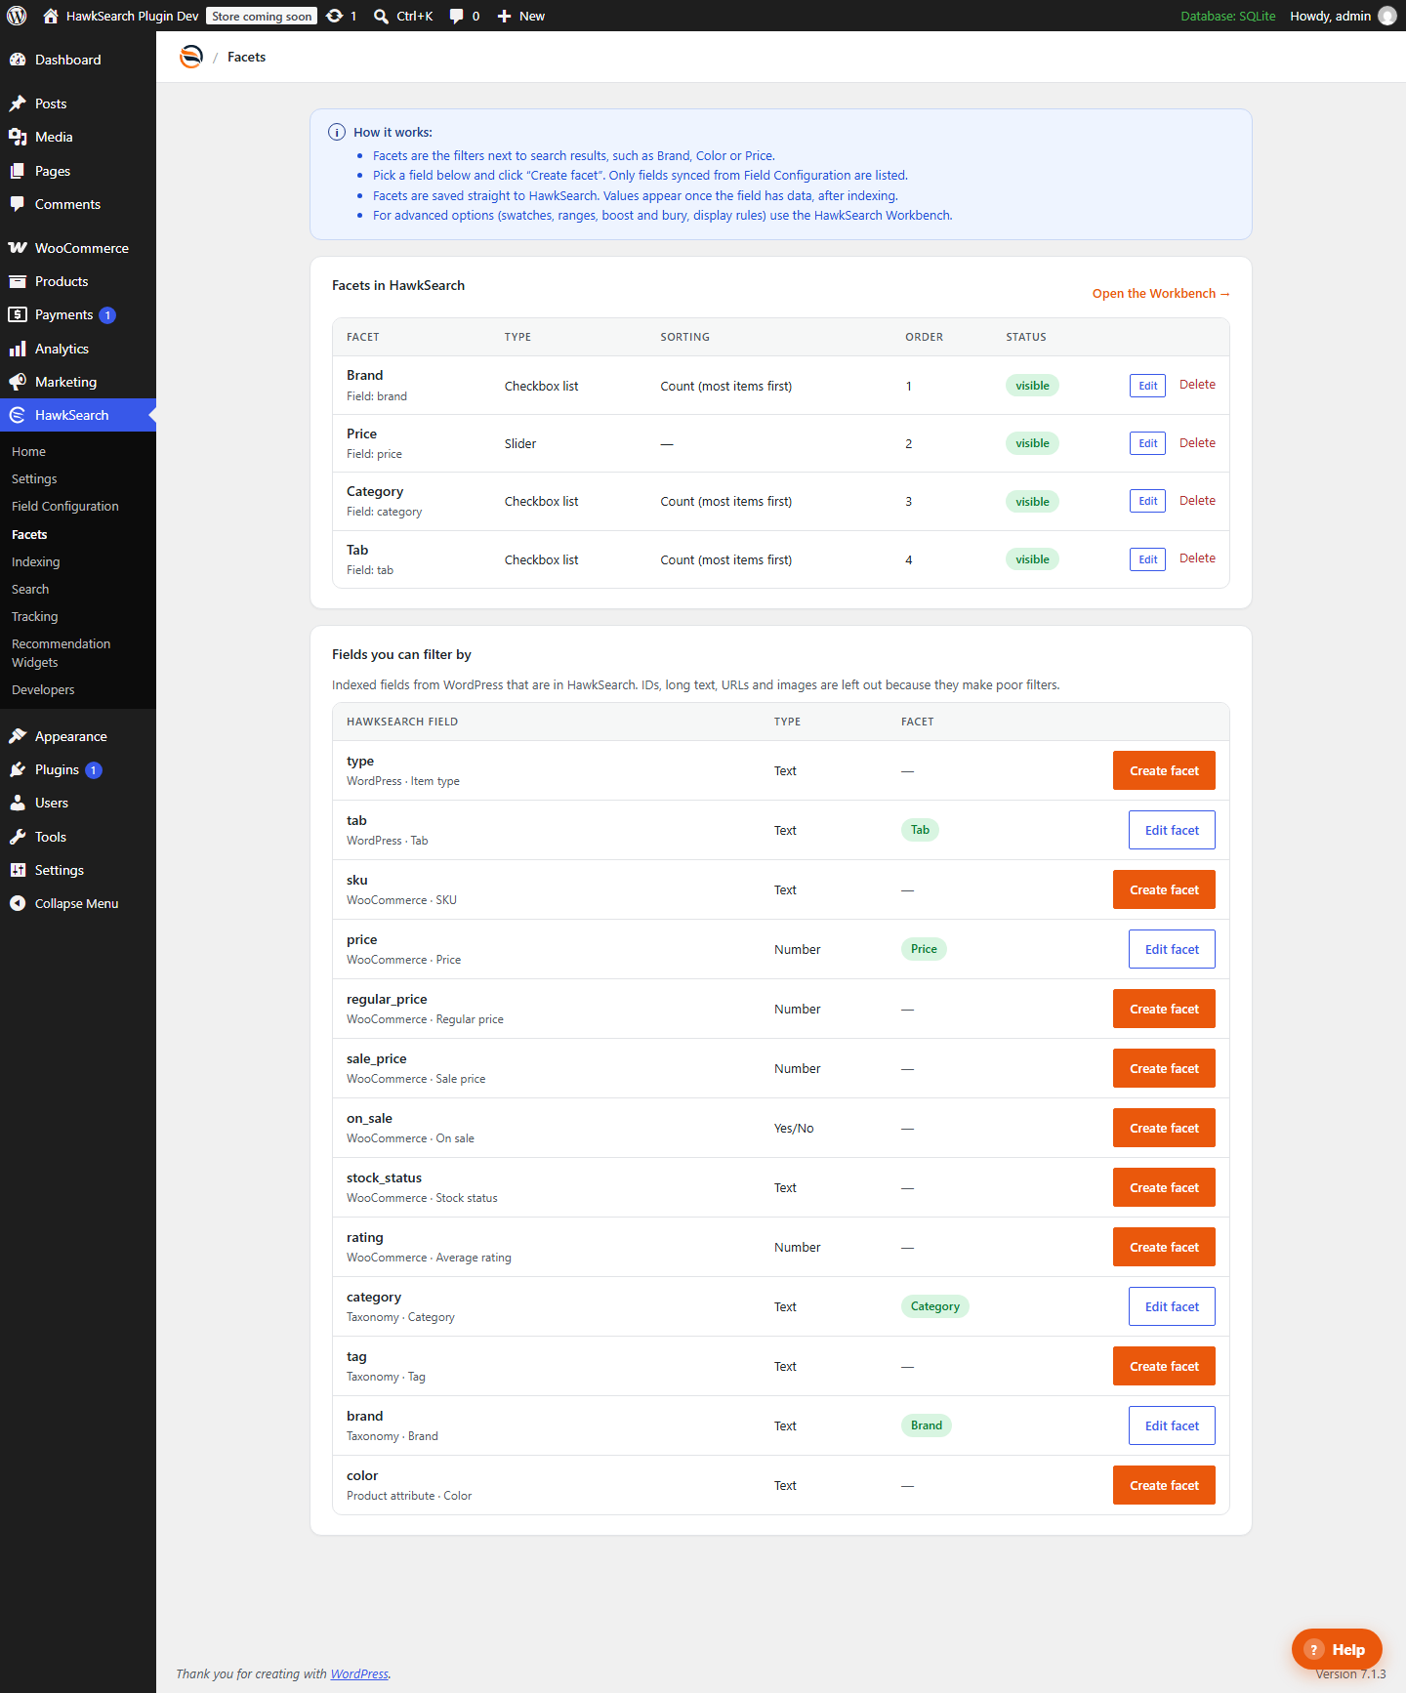This screenshot has height=1693, width=1406.
Task: Delete the Tab facet
Action: pos(1197,558)
